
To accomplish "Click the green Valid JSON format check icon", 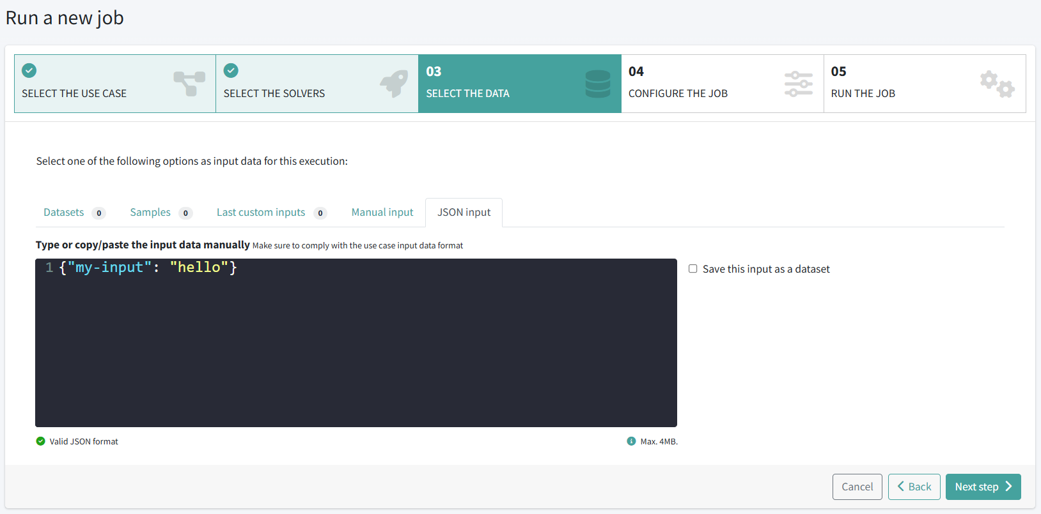I will coord(41,441).
